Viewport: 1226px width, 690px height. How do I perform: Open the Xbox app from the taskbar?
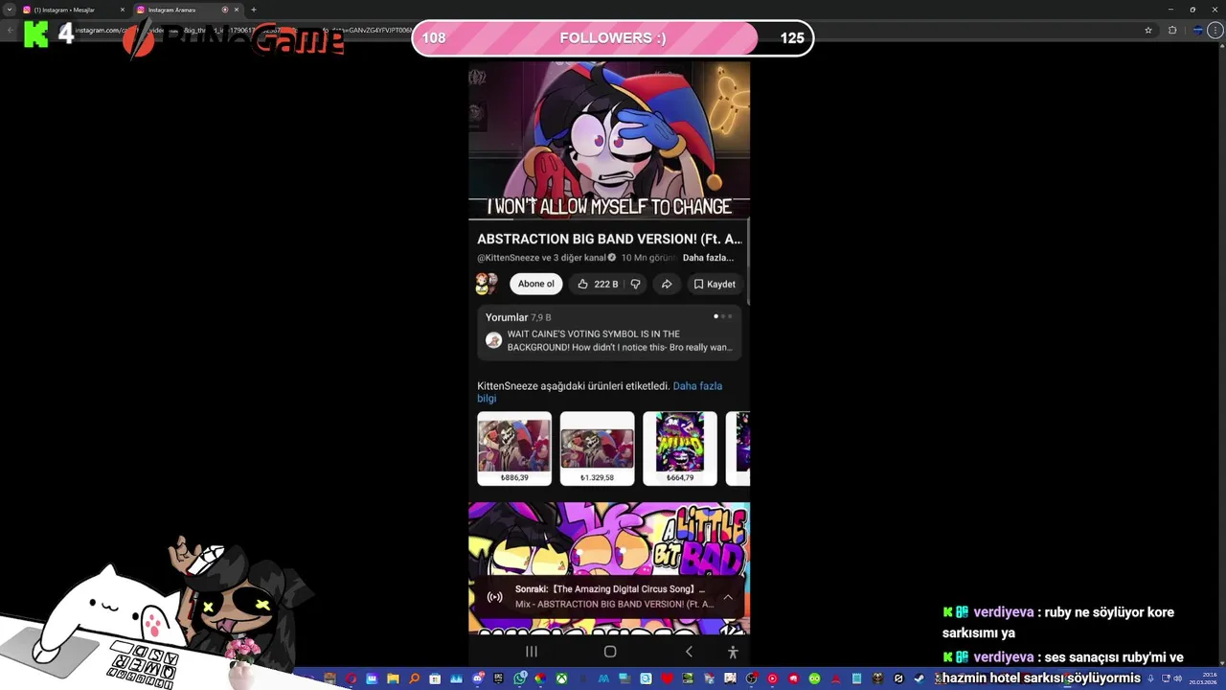[561, 678]
